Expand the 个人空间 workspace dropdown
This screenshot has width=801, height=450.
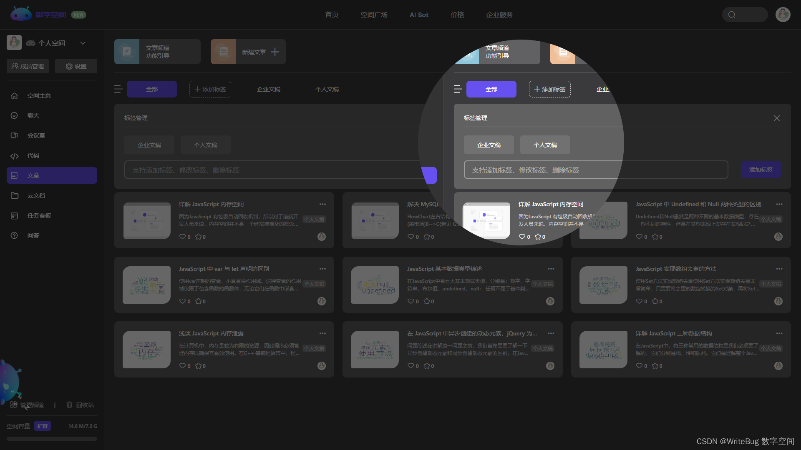click(x=83, y=43)
